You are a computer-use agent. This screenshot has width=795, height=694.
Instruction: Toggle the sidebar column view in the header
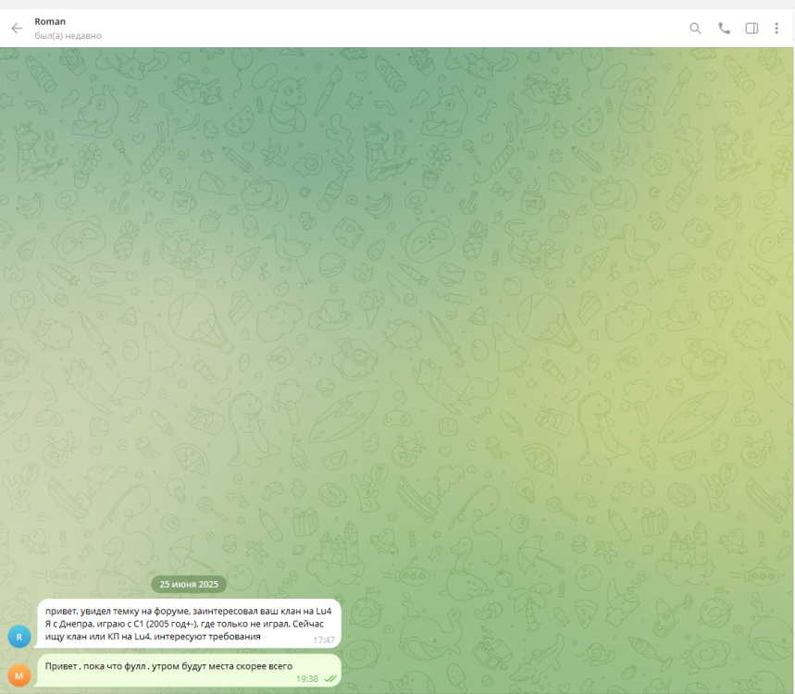click(752, 28)
